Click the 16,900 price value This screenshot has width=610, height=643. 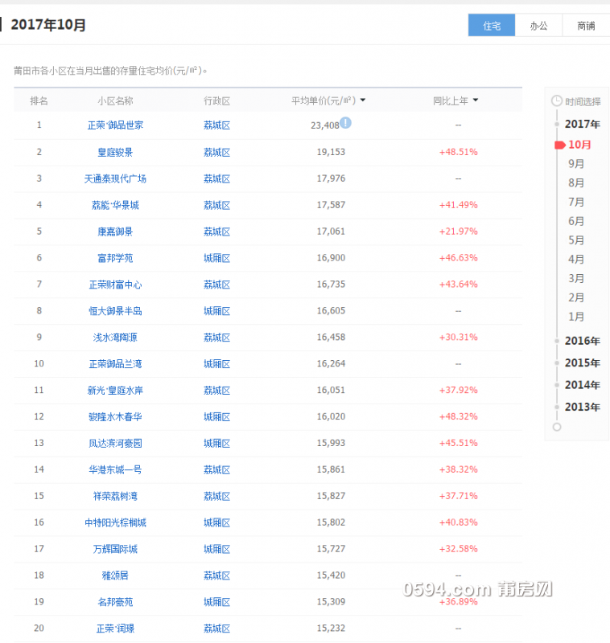coord(331,258)
